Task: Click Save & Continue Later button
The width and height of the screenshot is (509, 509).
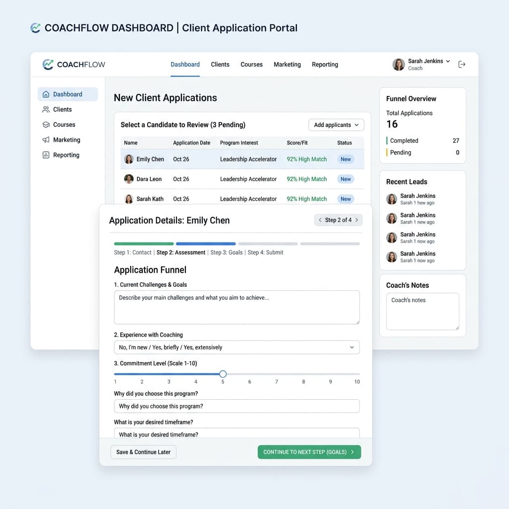Action: coord(144,452)
